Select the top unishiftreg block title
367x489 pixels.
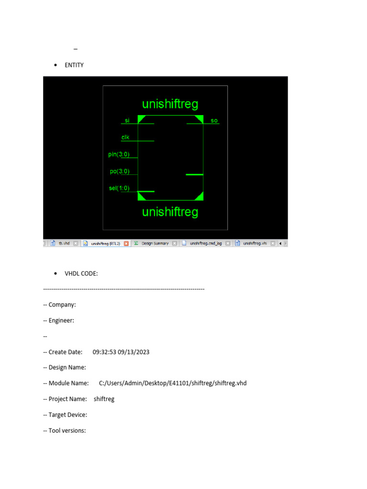[x=170, y=104]
